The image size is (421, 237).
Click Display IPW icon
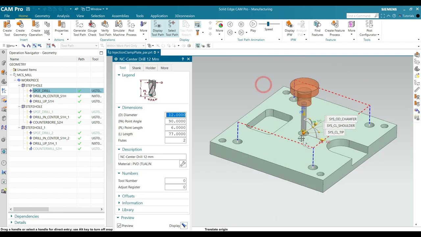(x=289, y=28)
